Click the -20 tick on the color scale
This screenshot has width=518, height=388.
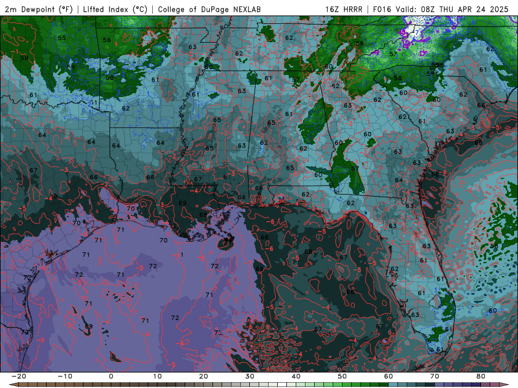(19, 376)
